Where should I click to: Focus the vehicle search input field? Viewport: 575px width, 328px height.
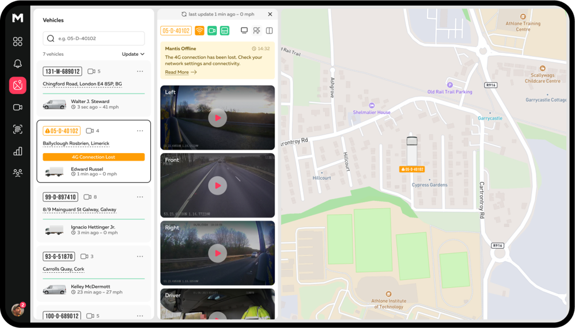click(93, 39)
